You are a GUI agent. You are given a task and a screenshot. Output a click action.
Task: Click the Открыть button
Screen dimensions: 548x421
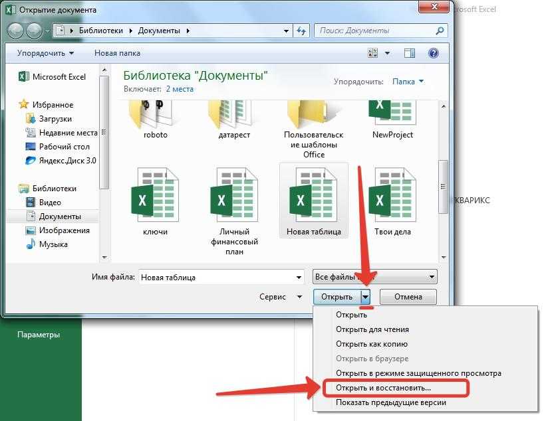tap(337, 297)
